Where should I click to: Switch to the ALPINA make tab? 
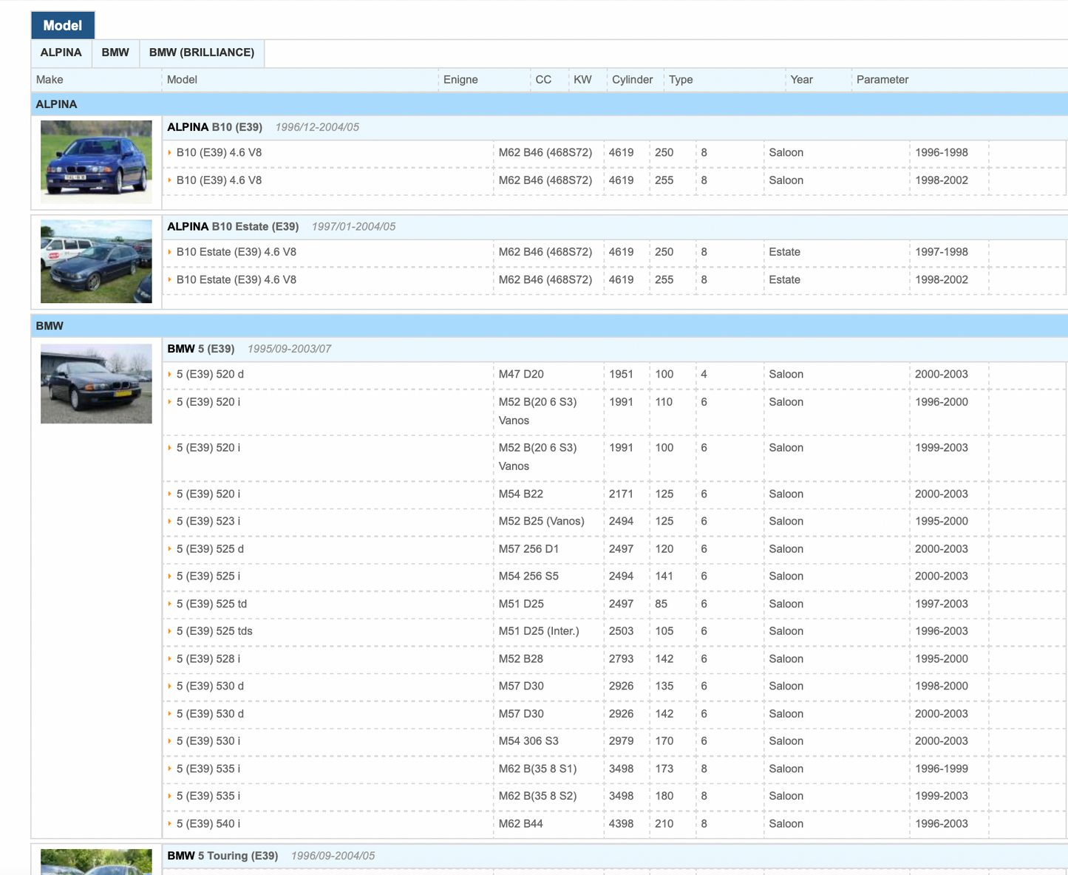[x=61, y=52]
